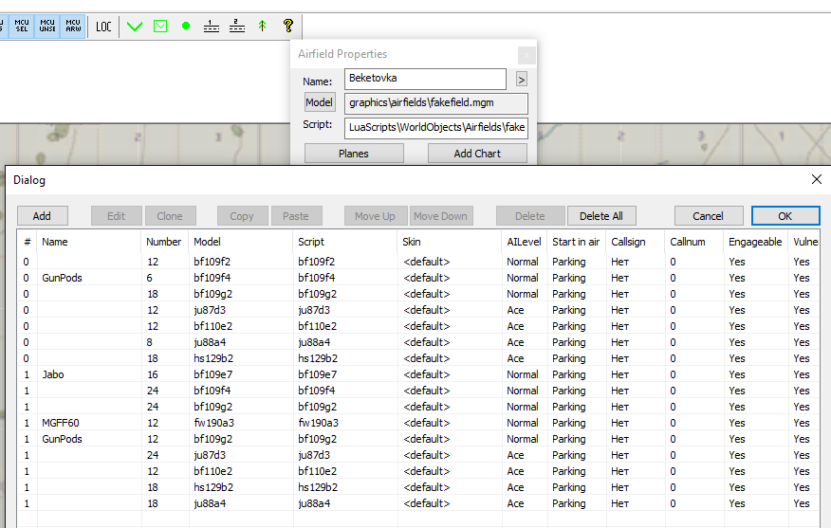Click the Copy button
This screenshot has height=528, width=831.
242,216
